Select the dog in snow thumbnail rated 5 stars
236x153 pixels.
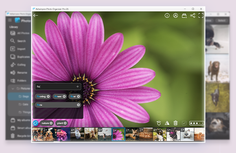click(x=173, y=134)
